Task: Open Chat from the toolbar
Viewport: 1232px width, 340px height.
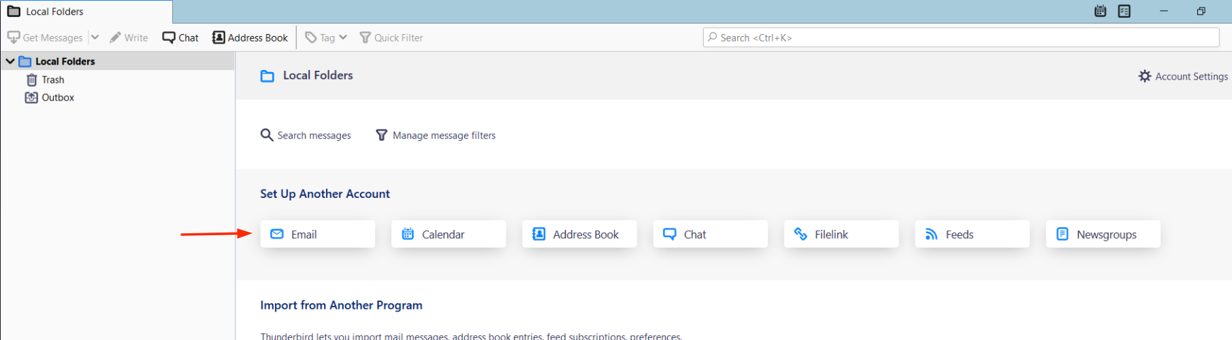Action: (x=180, y=37)
